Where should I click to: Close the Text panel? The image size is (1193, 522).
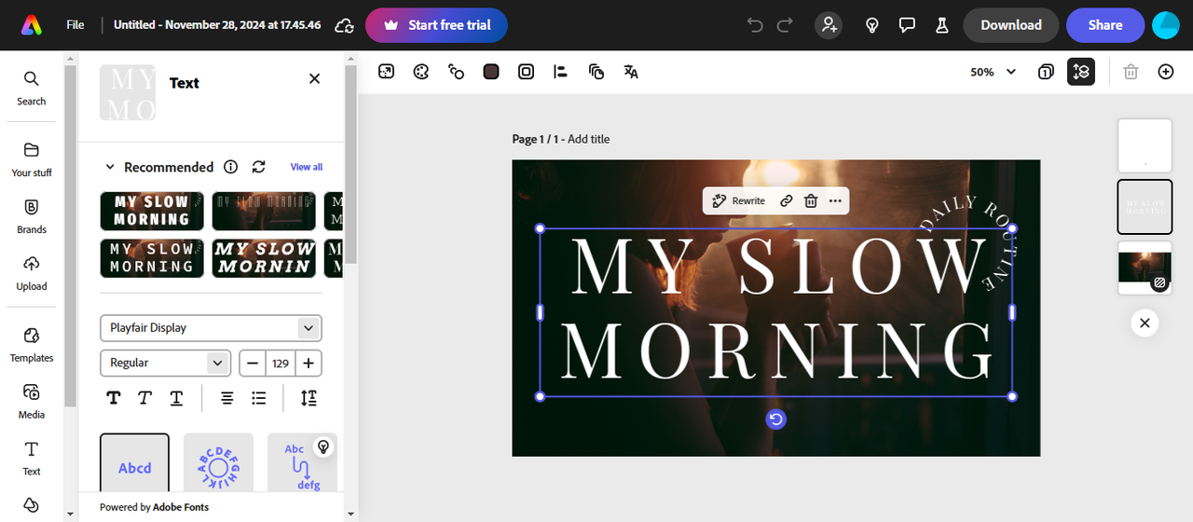pos(314,79)
